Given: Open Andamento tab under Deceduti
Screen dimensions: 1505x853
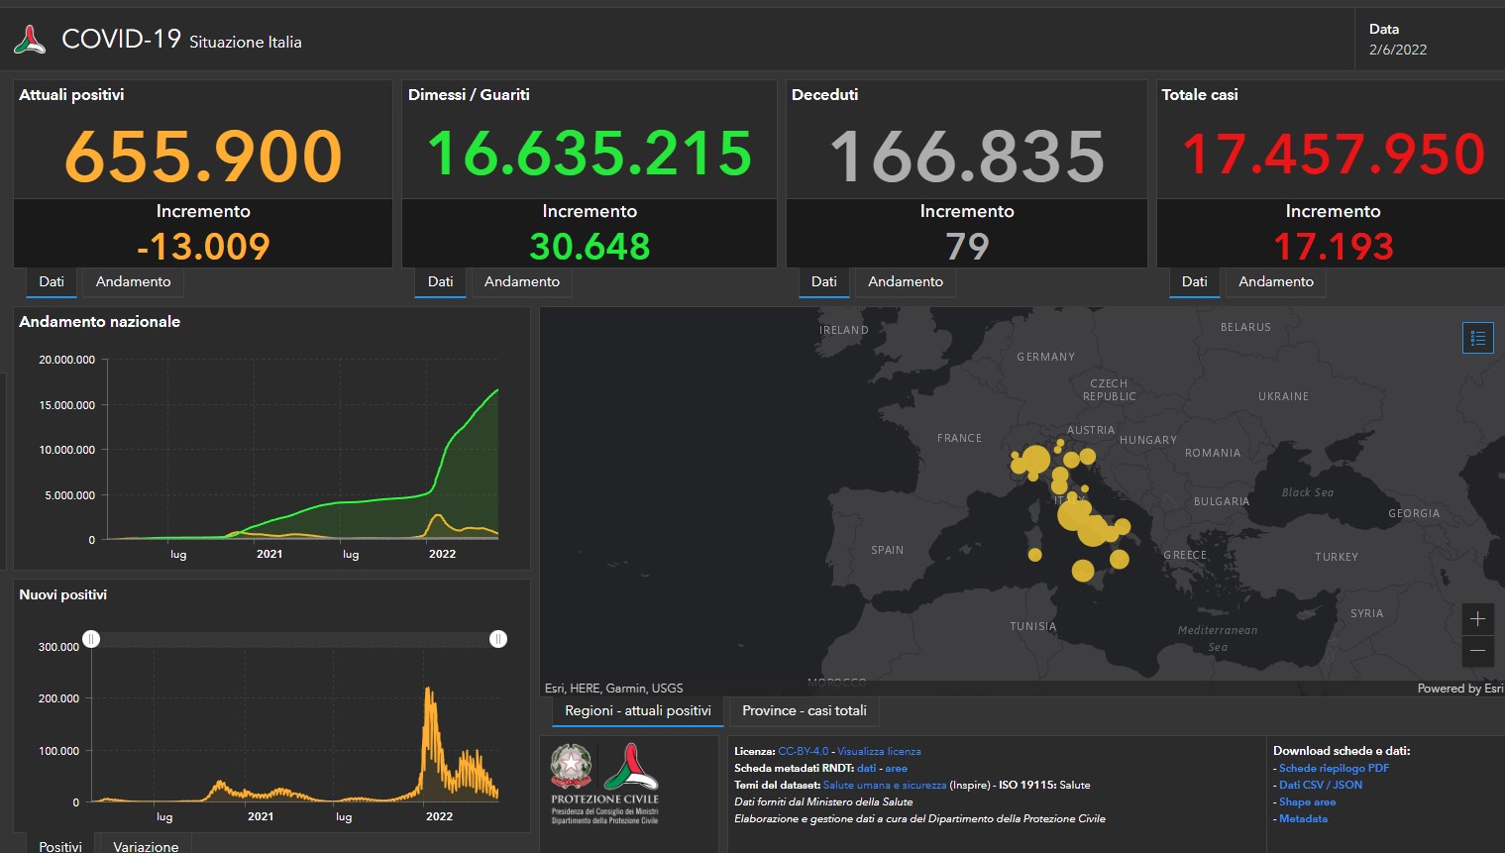Looking at the screenshot, I should 905,282.
